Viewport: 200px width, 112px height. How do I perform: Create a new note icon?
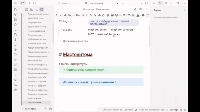click(26, 9)
